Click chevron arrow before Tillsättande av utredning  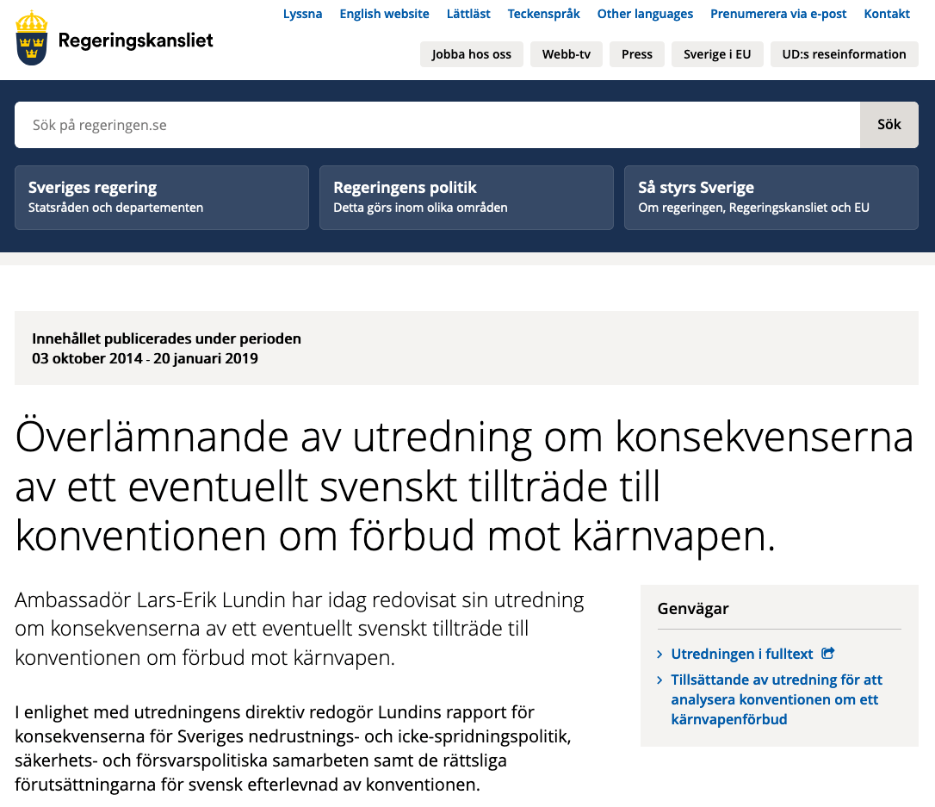(660, 680)
